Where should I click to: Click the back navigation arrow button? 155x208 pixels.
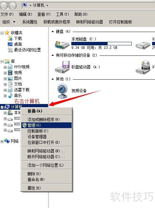coord(4,6)
